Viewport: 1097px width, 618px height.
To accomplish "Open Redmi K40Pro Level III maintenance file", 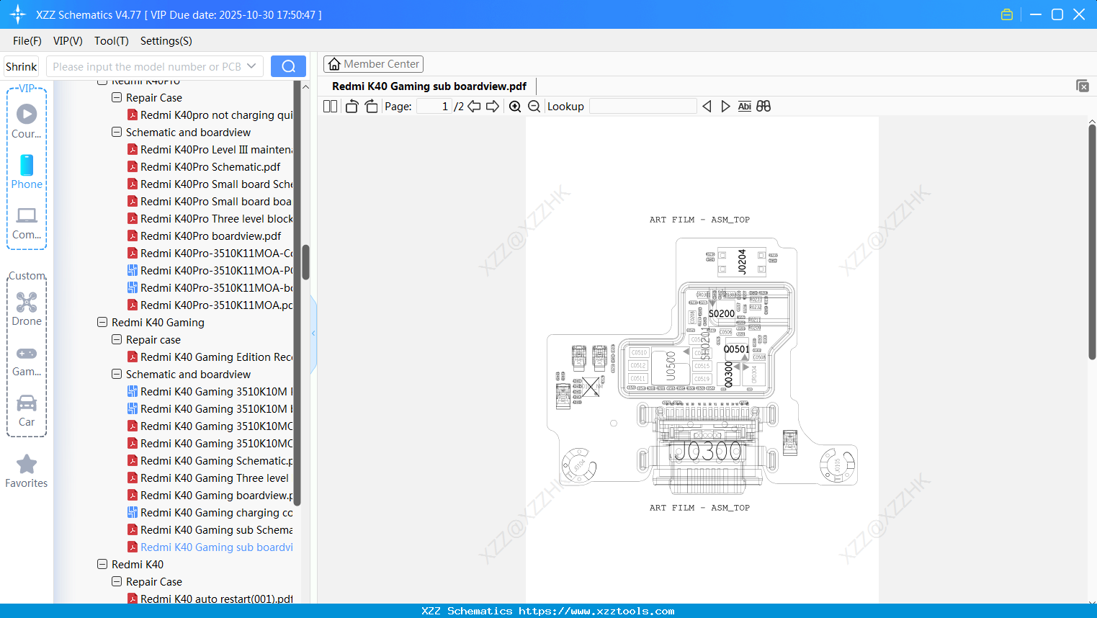I will click(210, 149).
